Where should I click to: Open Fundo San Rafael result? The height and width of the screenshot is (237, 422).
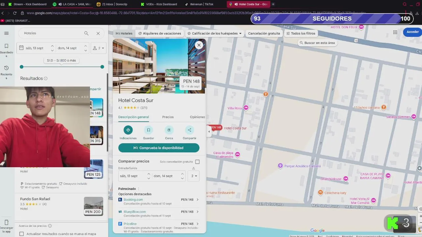(x=35, y=199)
